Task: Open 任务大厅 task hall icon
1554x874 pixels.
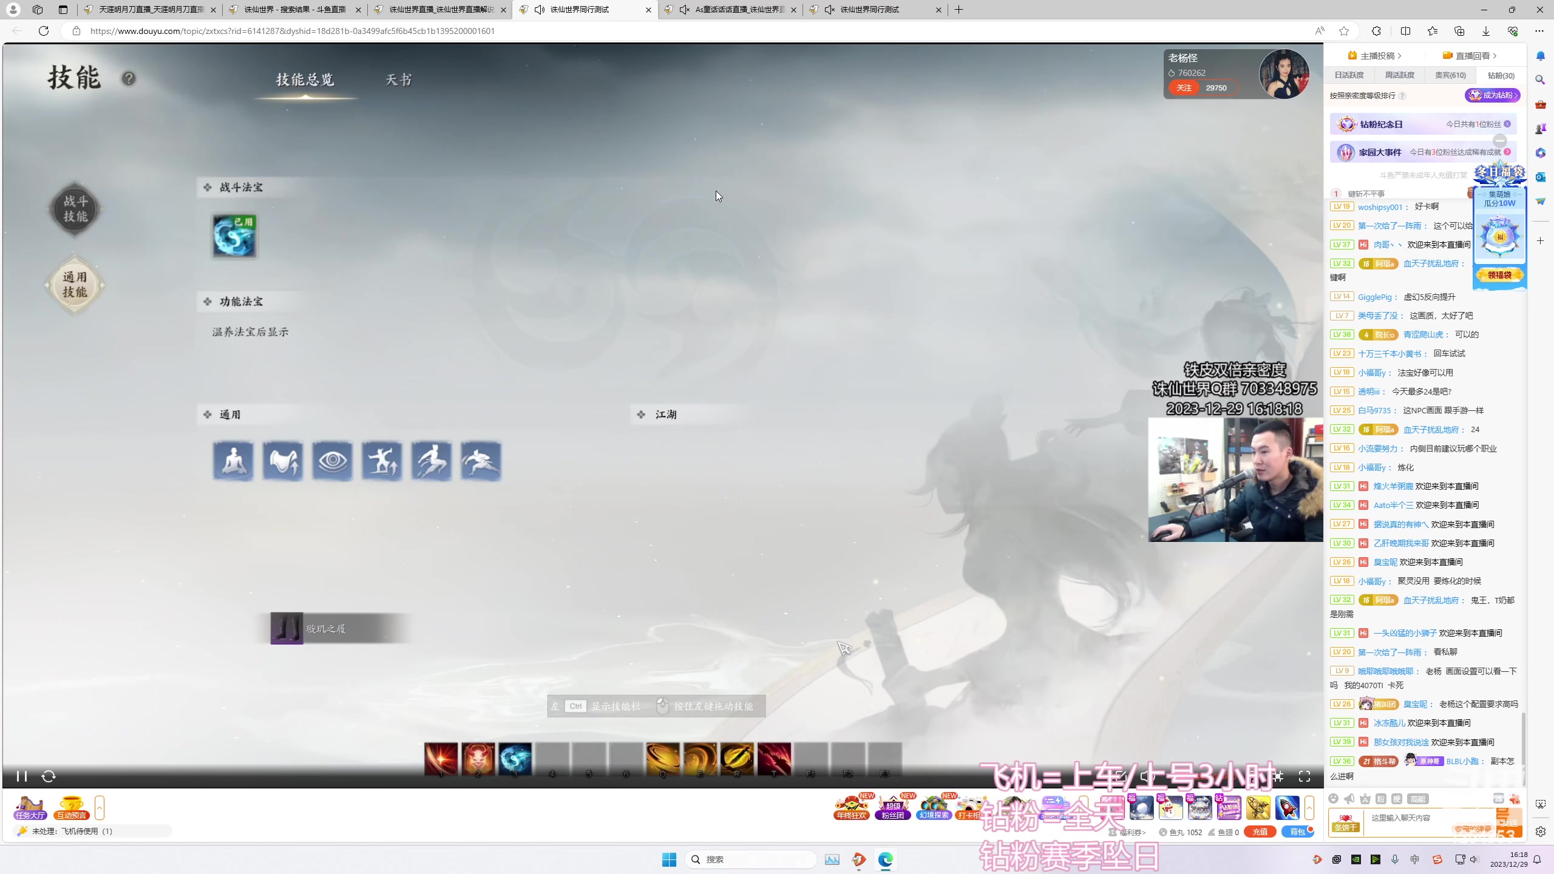Action: click(x=30, y=808)
